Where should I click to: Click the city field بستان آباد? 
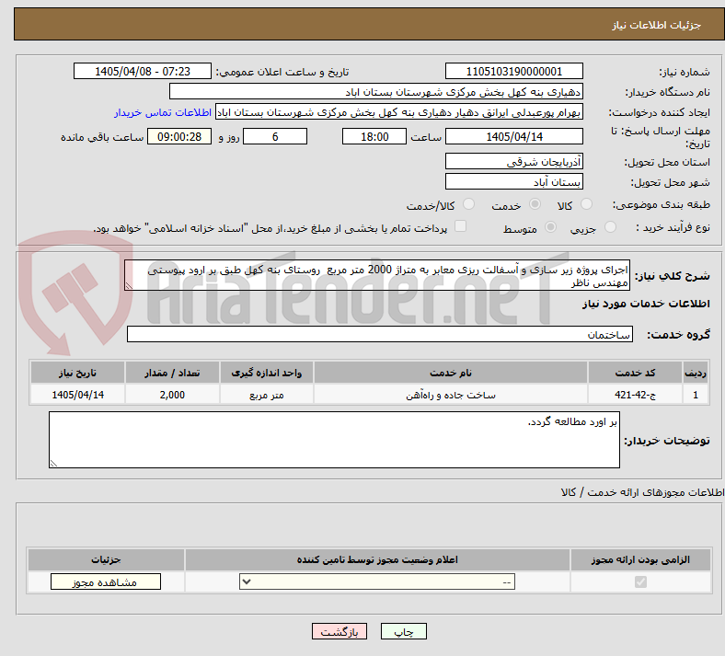513,181
